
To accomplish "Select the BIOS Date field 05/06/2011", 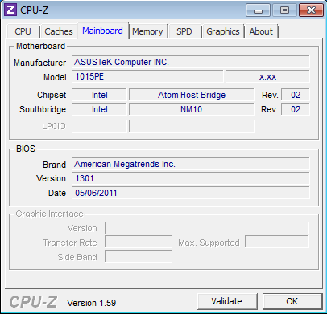I will [x=191, y=193].
